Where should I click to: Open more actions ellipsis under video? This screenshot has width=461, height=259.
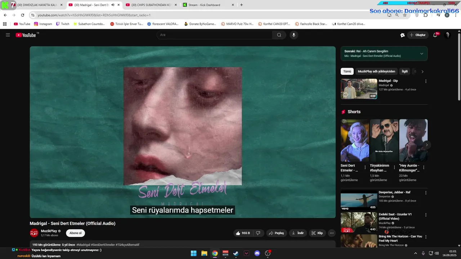coord(332,233)
